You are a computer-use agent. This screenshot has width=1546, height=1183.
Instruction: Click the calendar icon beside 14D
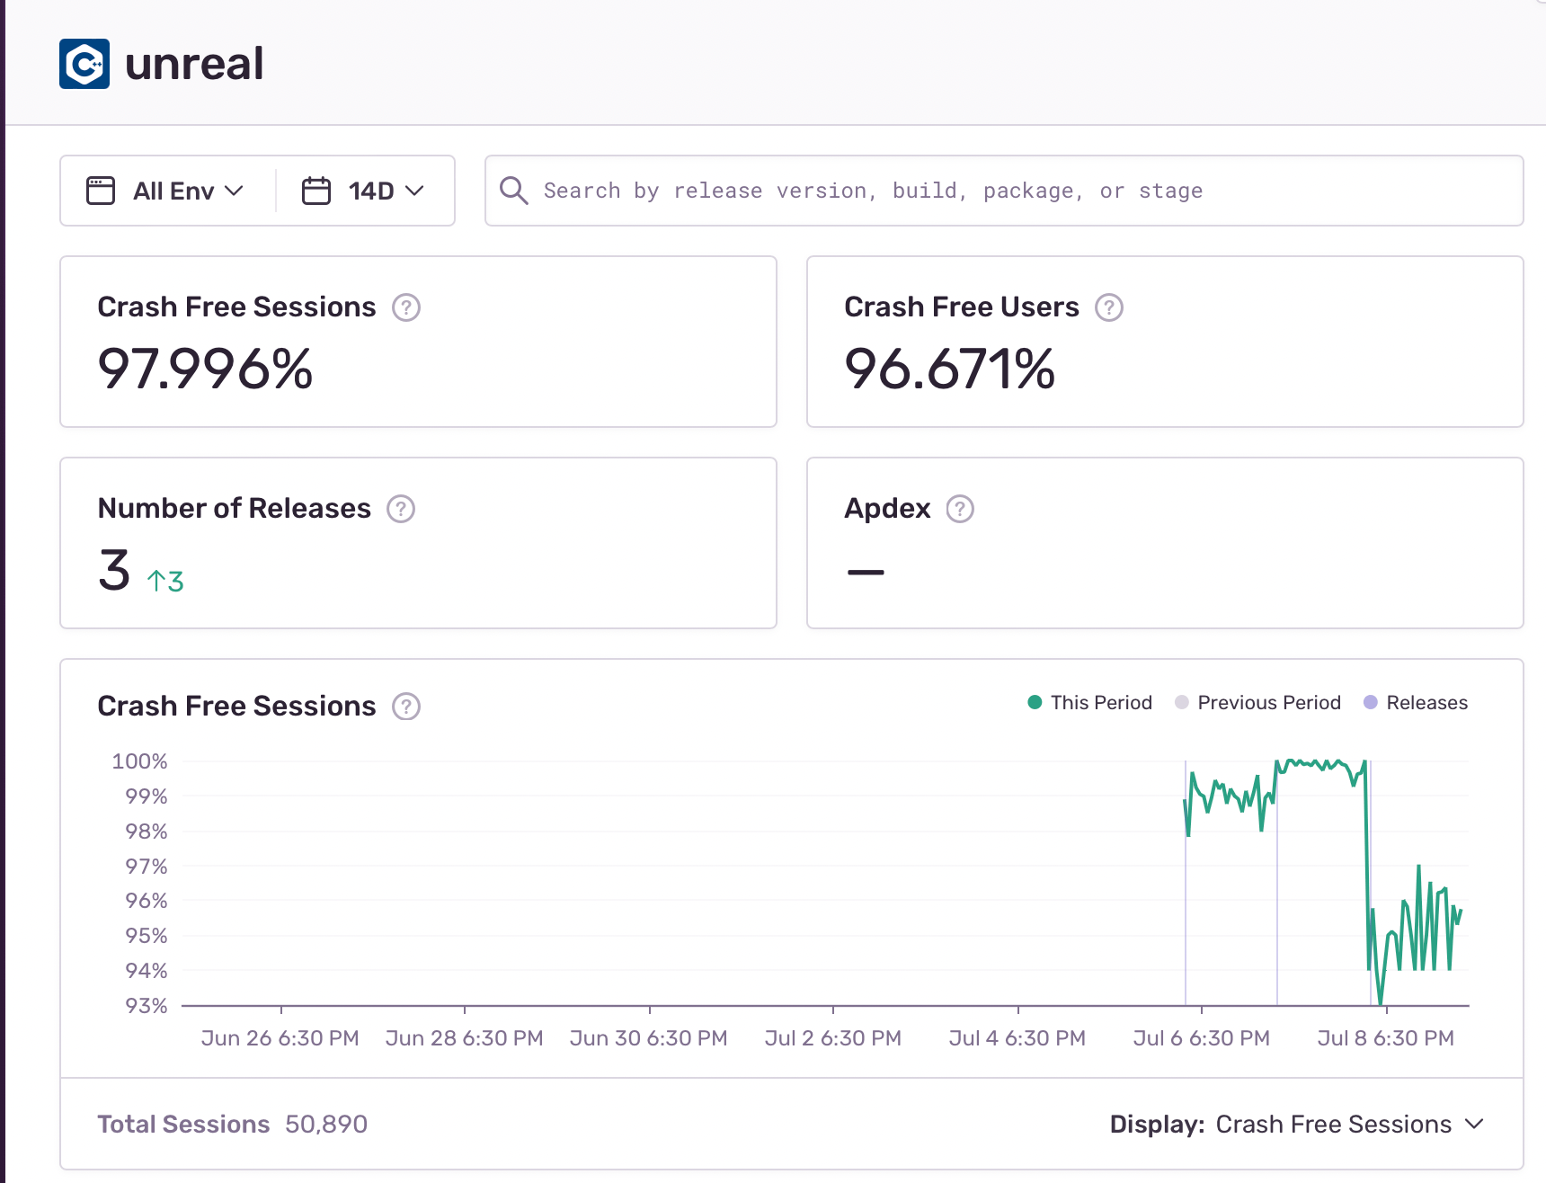pyautogui.click(x=316, y=191)
